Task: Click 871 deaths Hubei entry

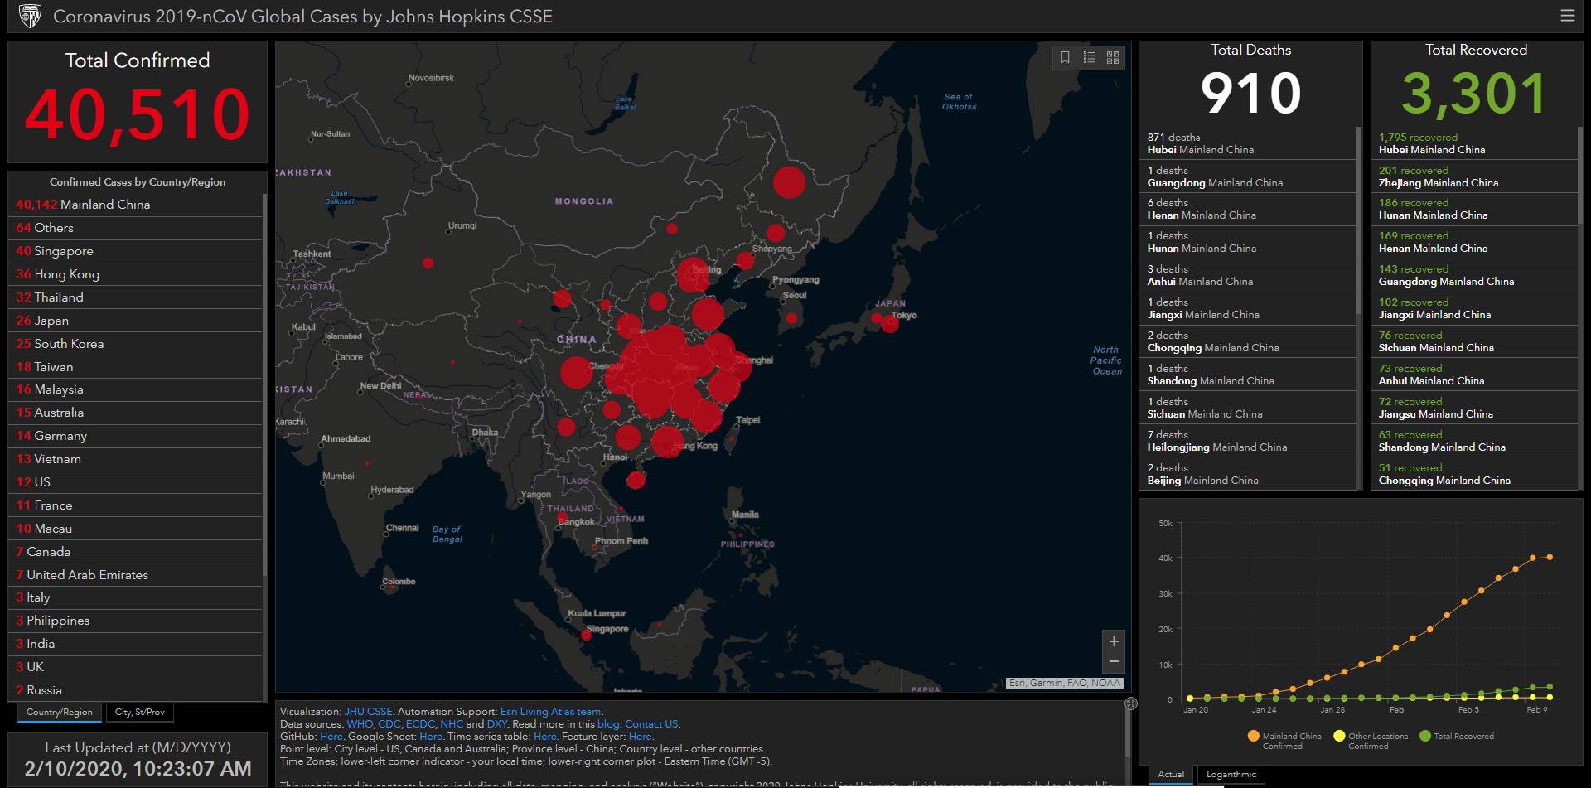Action: (1249, 143)
